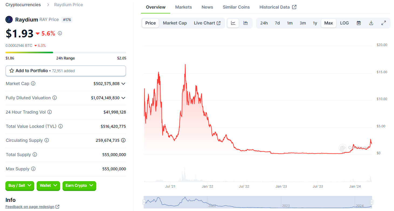
Task: Switch to candlestick chart view
Action: [246, 23]
